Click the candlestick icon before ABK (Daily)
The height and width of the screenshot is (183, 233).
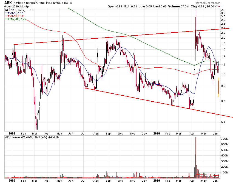click(6, 10)
